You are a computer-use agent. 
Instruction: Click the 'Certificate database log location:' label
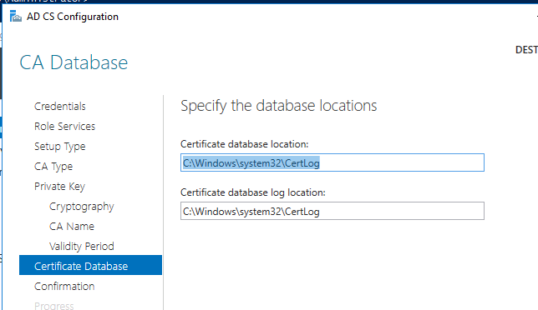(253, 192)
